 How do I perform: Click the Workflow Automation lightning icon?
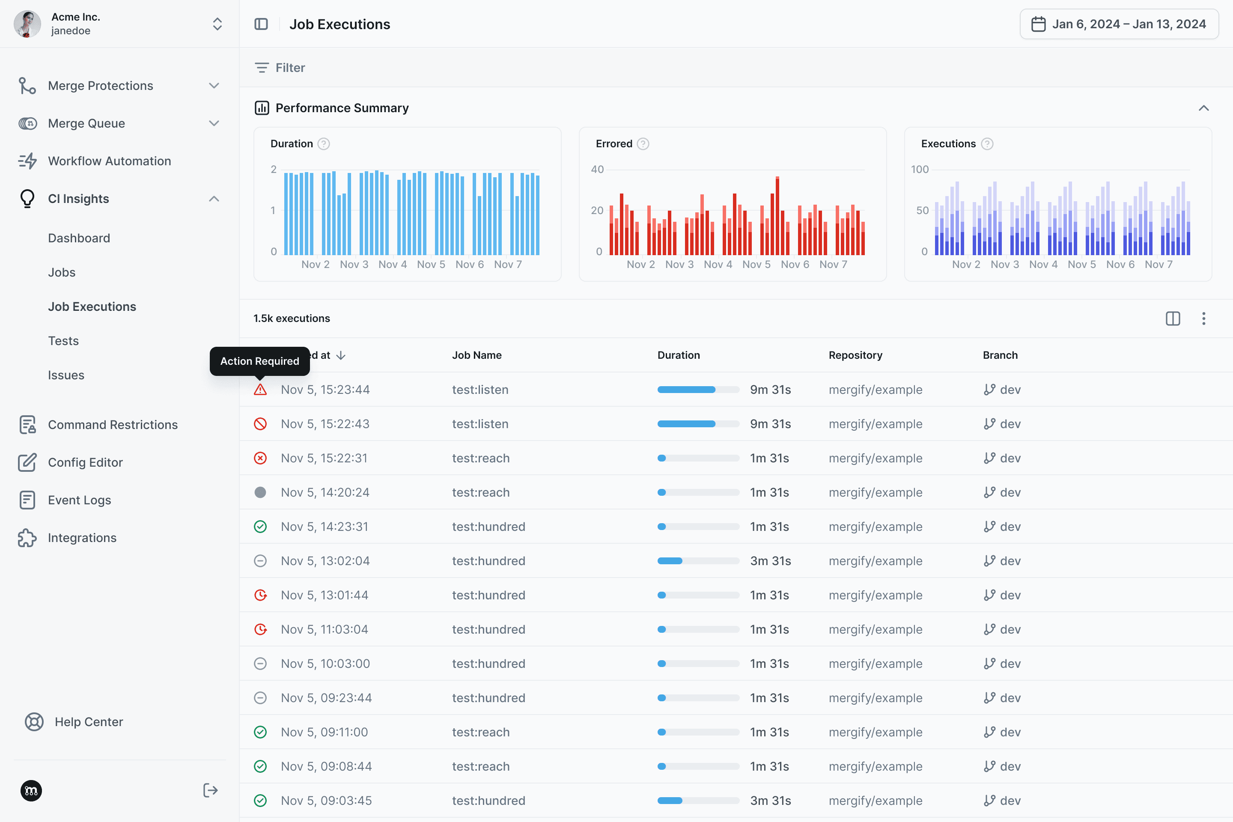[27, 161]
